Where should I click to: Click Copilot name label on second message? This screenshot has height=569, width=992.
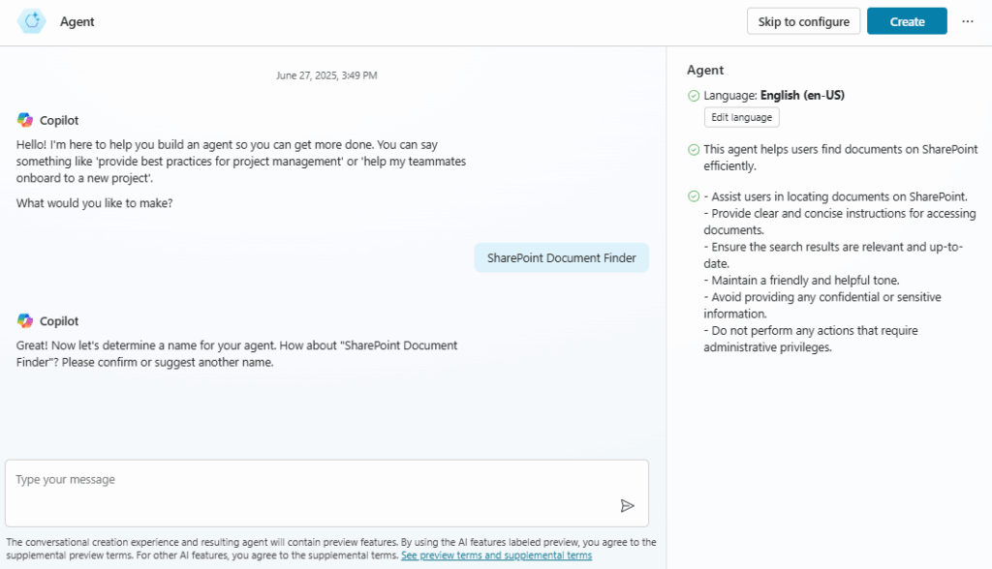point(59,321)
